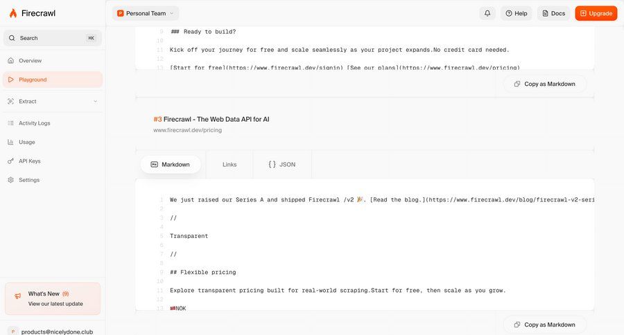The height and width of the screenshot is (335, 624).
Task: Click the megaphone icon in What's New
Action: click(x=17, y=296)
